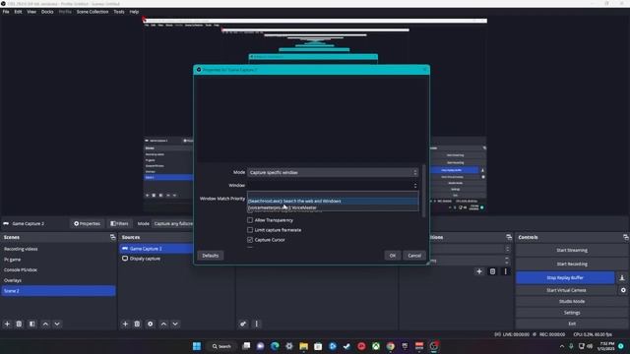Open Settings from Controls panel
The width and height of the screenshot is (630, 354).
click(x=572, y=313)
